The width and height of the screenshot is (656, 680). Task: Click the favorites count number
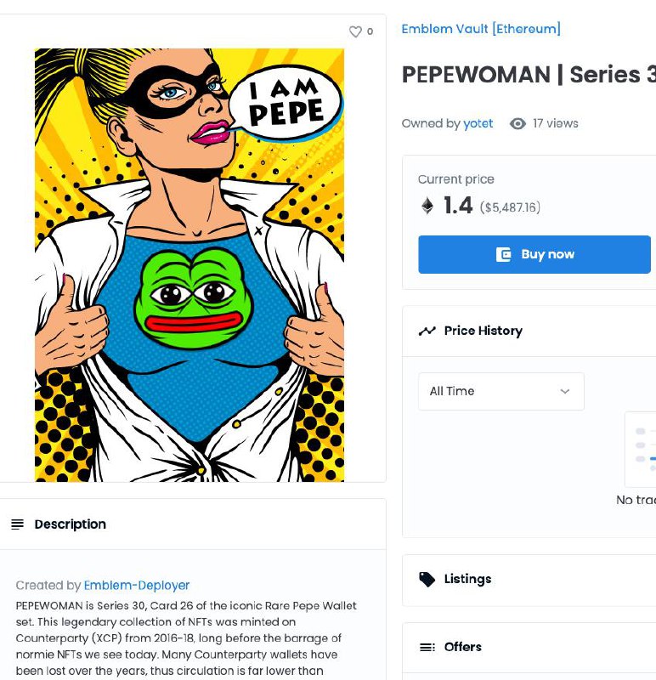coord(370,31)
